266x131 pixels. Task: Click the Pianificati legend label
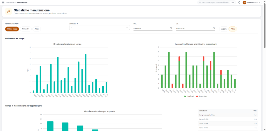tap(190, 96)
